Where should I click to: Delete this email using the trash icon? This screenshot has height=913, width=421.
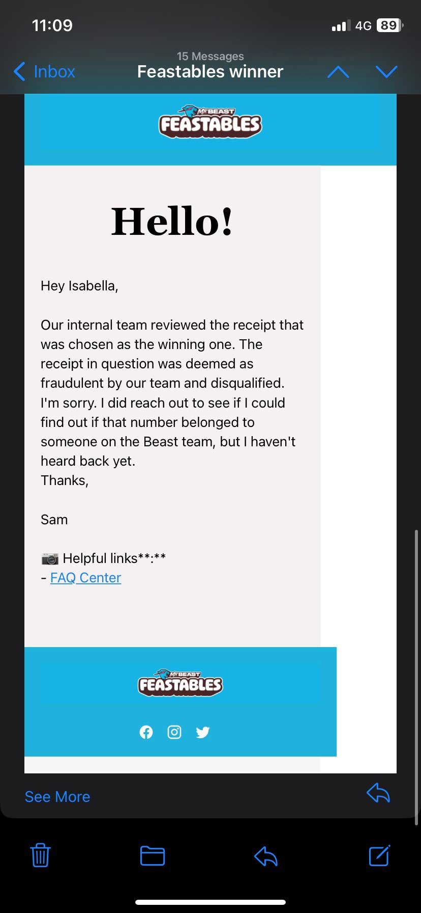click(40, 856)
